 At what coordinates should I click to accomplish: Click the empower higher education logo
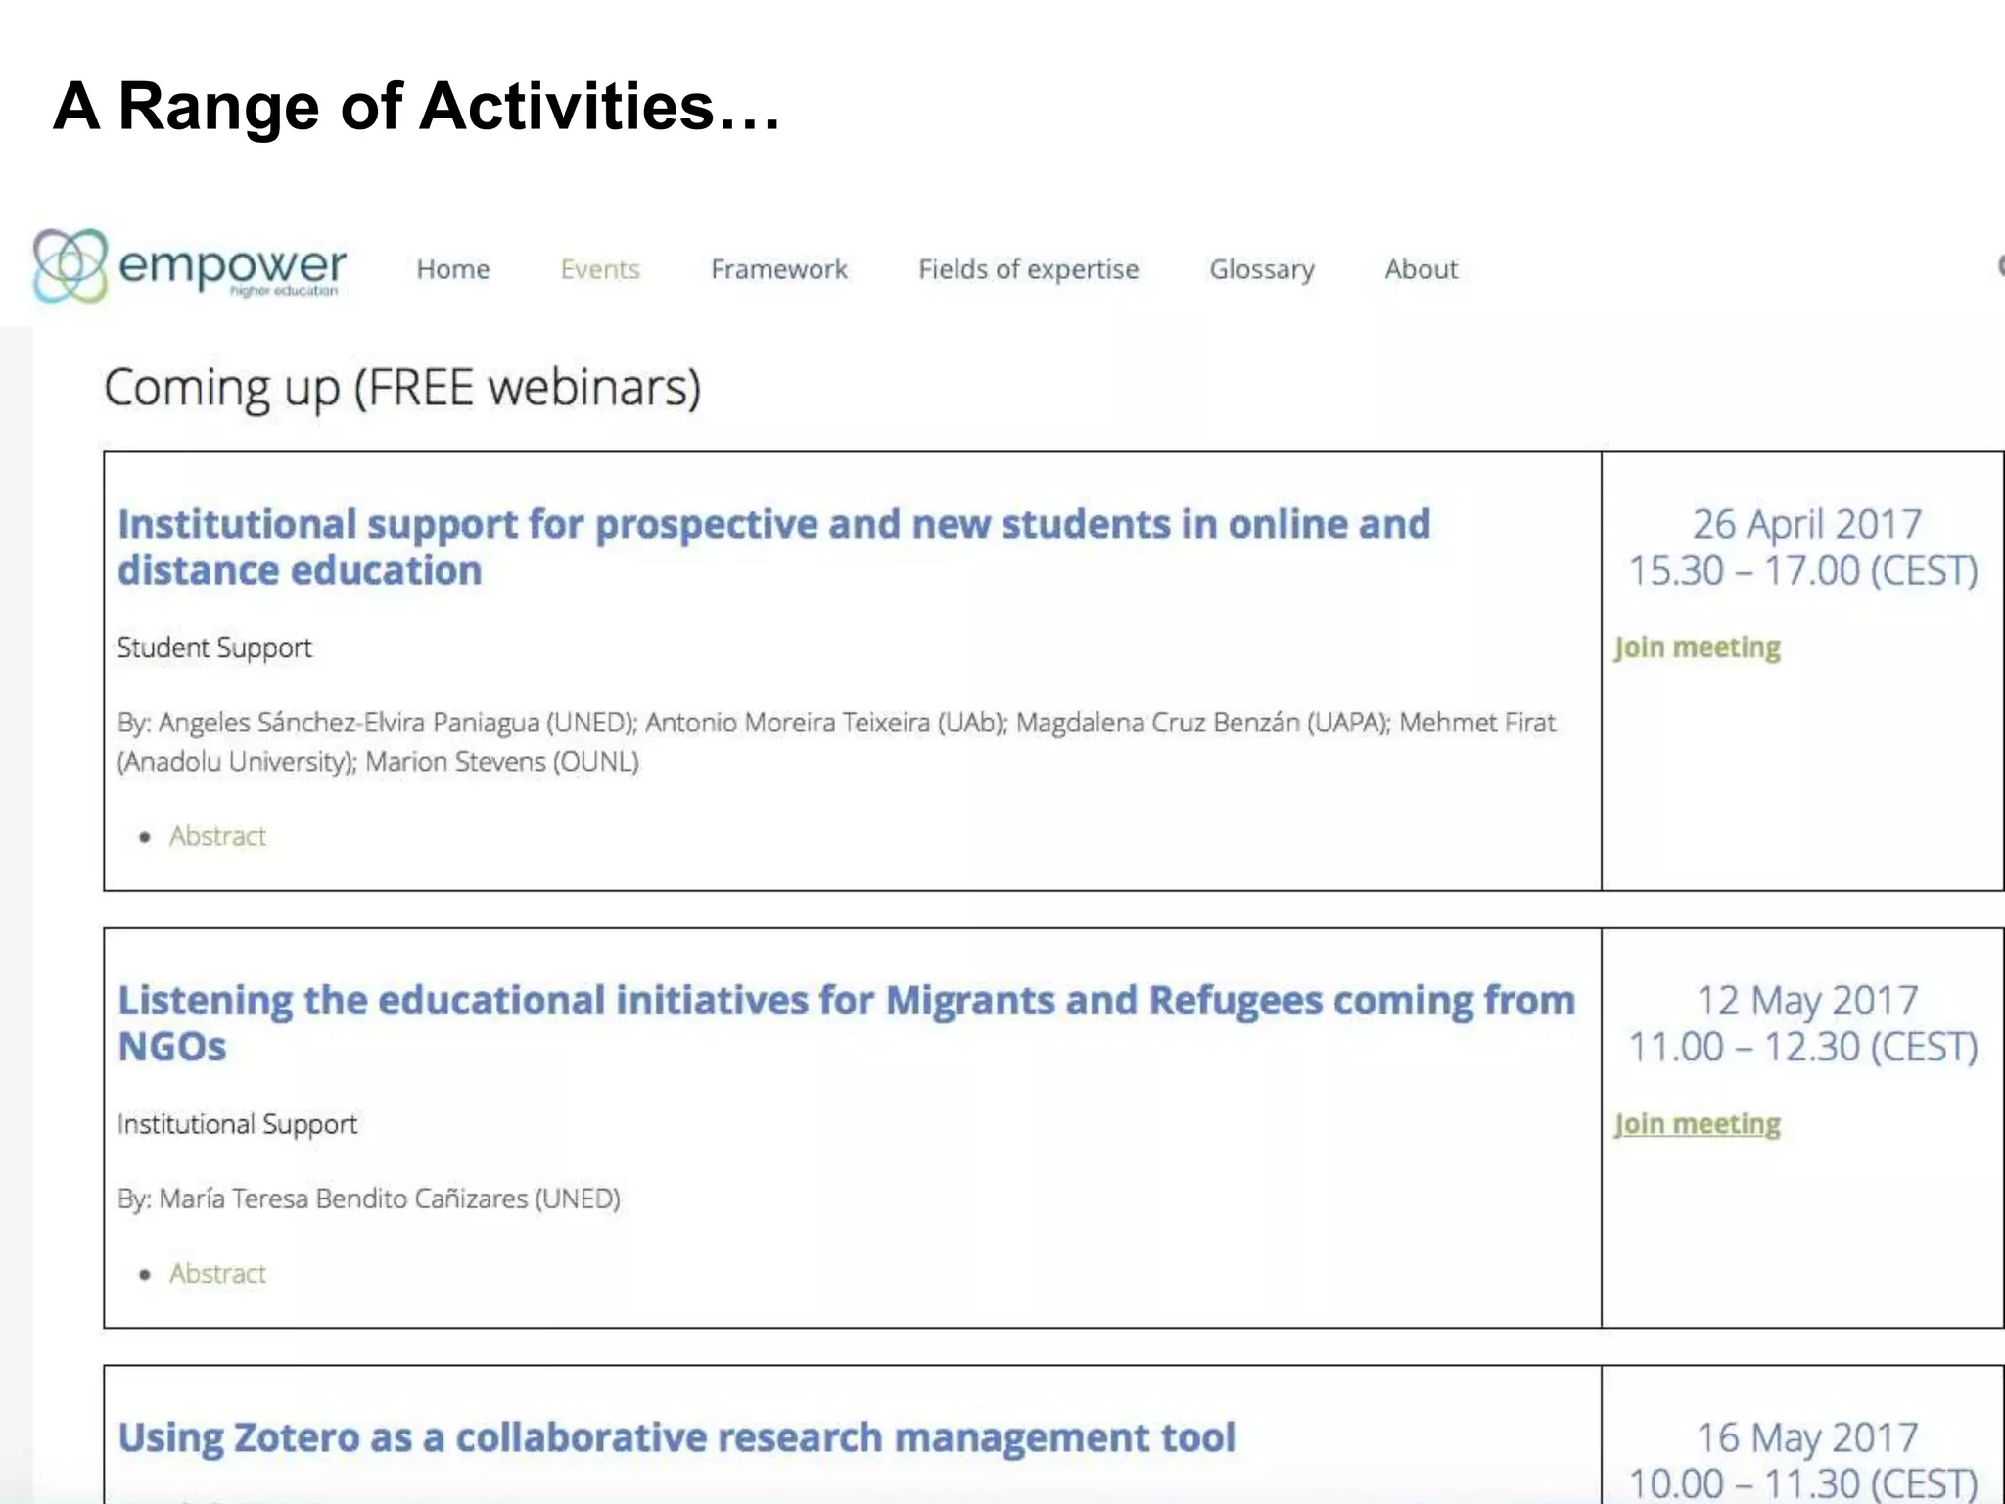(x=190, y=266)
